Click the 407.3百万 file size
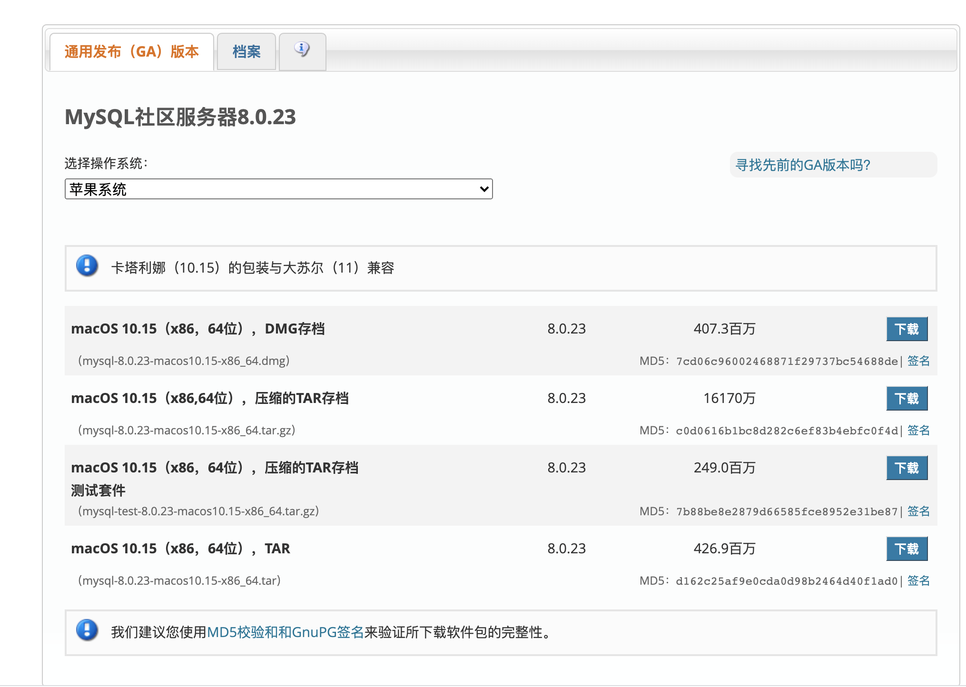966x687 pixels. (x=724, y=329)
